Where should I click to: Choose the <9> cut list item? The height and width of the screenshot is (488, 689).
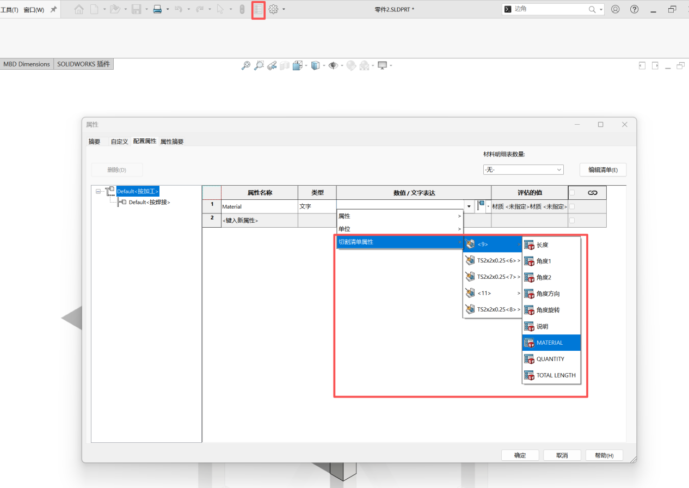[x=493, y=244]
